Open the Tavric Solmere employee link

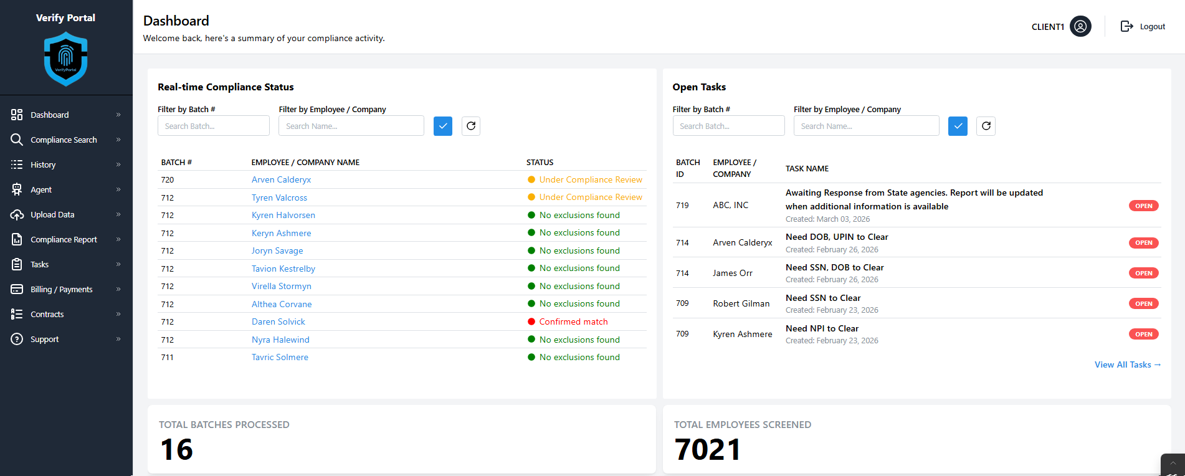(280, 357)
